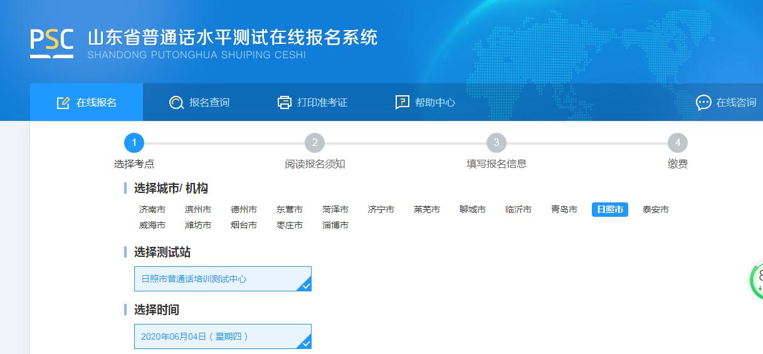Click step 1 circle 选择考点
This screenshot has width=763, height=354.
pos(134,143)
